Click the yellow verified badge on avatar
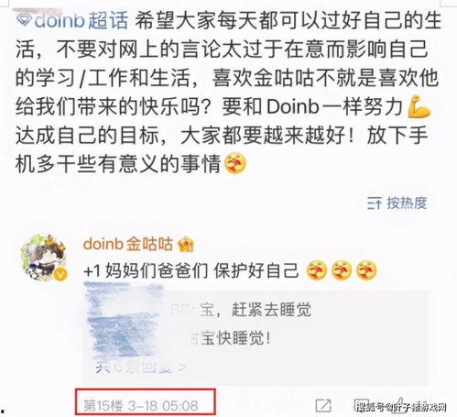The width and height of the screenshot is (457, 417). click(60, 275)
